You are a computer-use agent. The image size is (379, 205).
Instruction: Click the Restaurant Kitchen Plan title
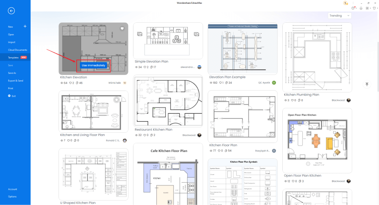[153, 130]
